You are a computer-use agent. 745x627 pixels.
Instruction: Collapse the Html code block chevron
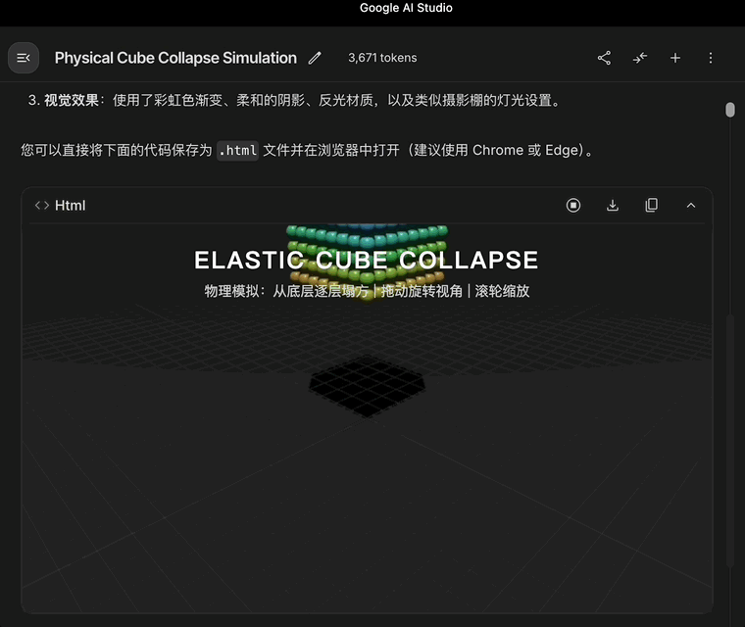coord(690,205)
